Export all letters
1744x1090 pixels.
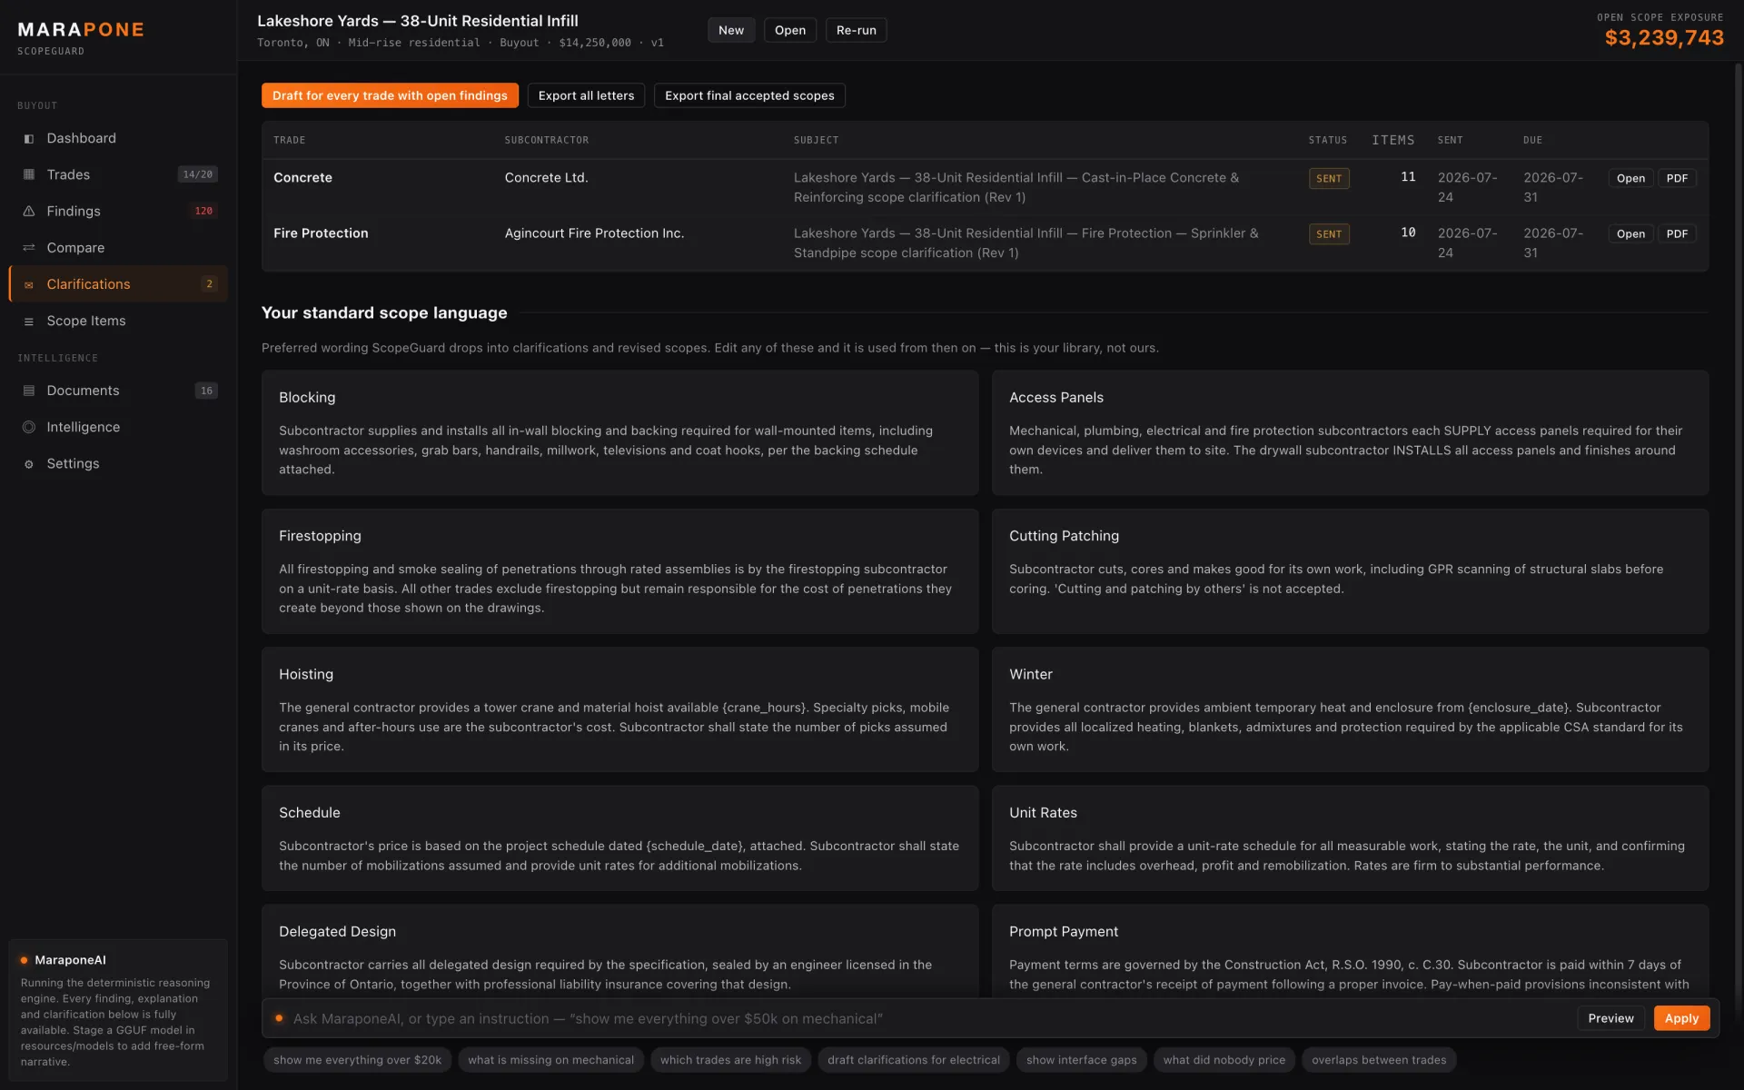pyautogui.click(x=586, y=95)
